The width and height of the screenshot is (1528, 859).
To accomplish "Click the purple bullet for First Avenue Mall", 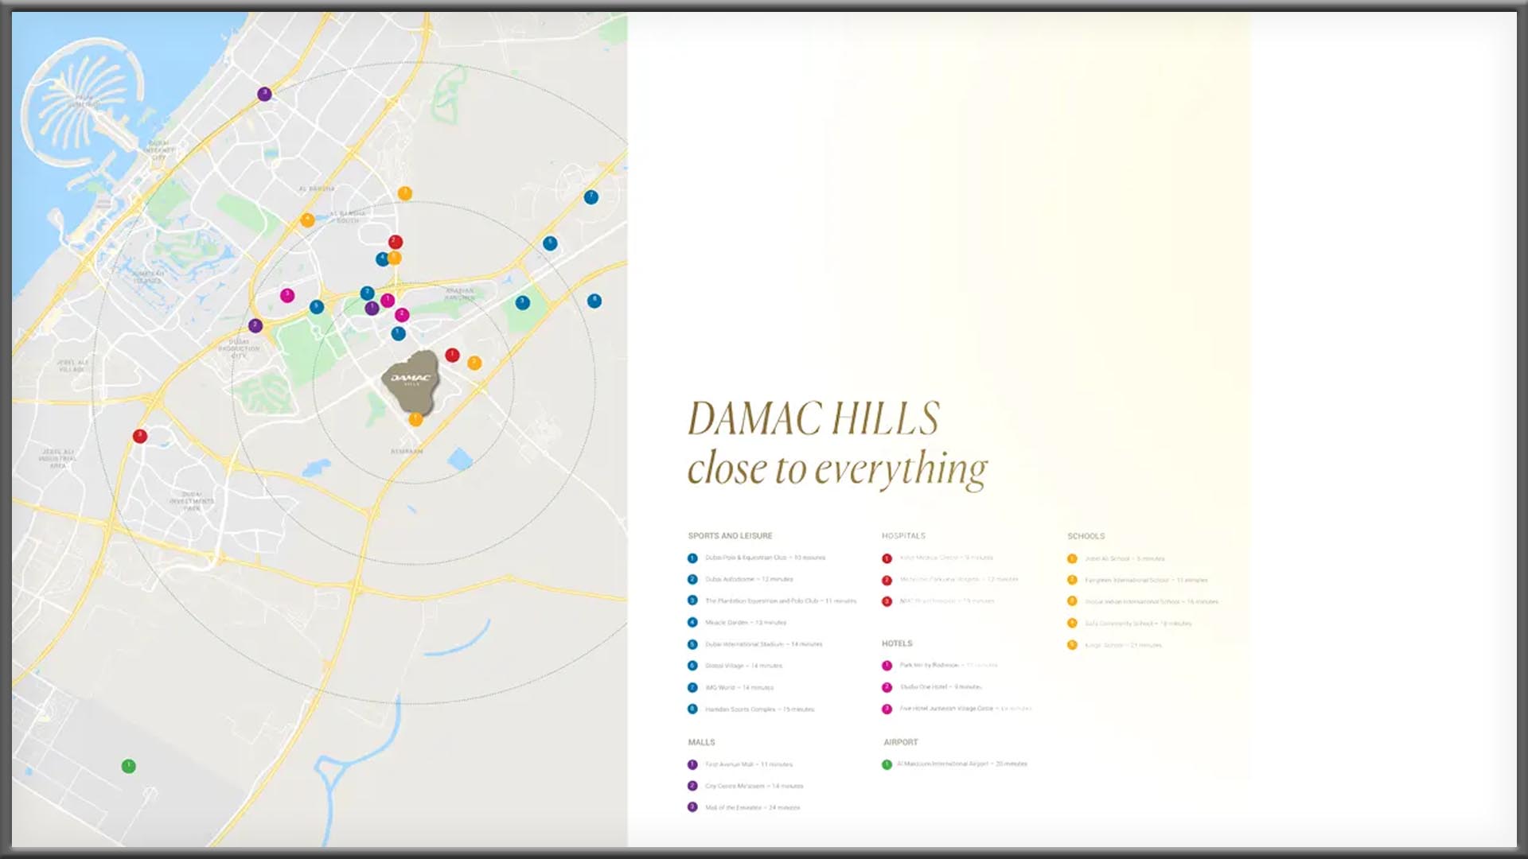I will click(x=692, y=764).
